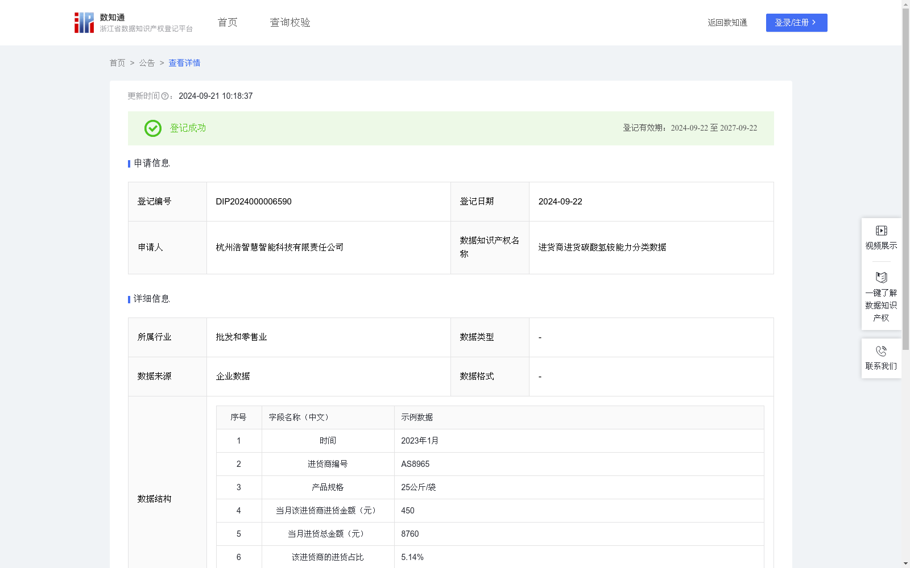Click the 数据结构 row label
The width and height of the screenshot is (910, 568).
coord(154,499)
